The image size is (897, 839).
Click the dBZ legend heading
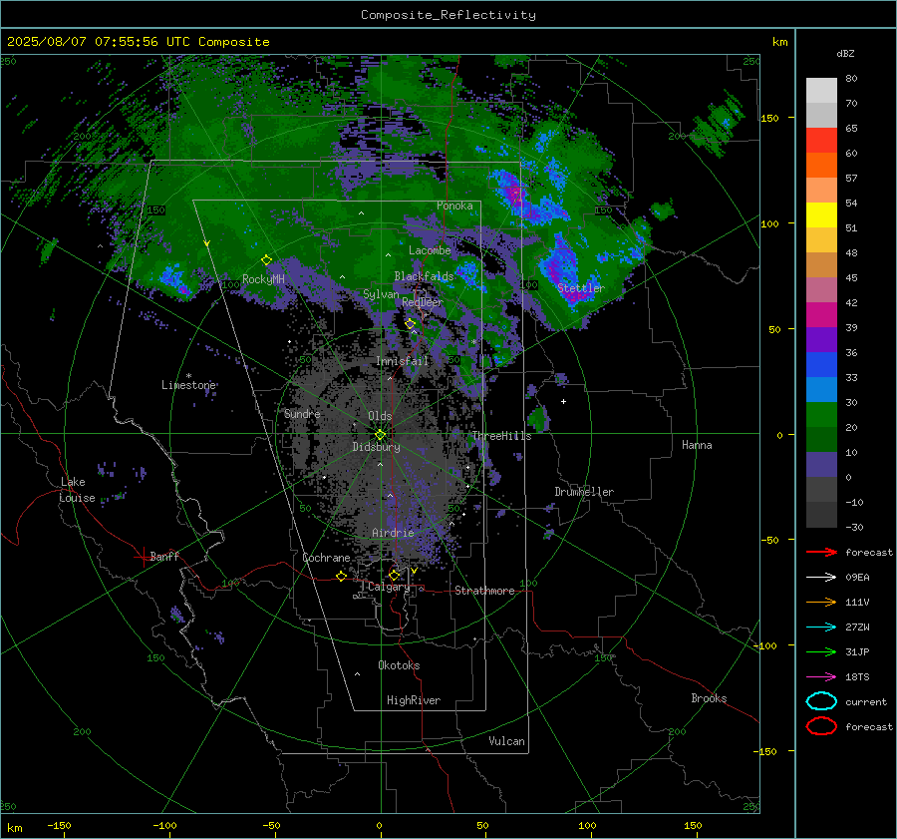(845, 53)
